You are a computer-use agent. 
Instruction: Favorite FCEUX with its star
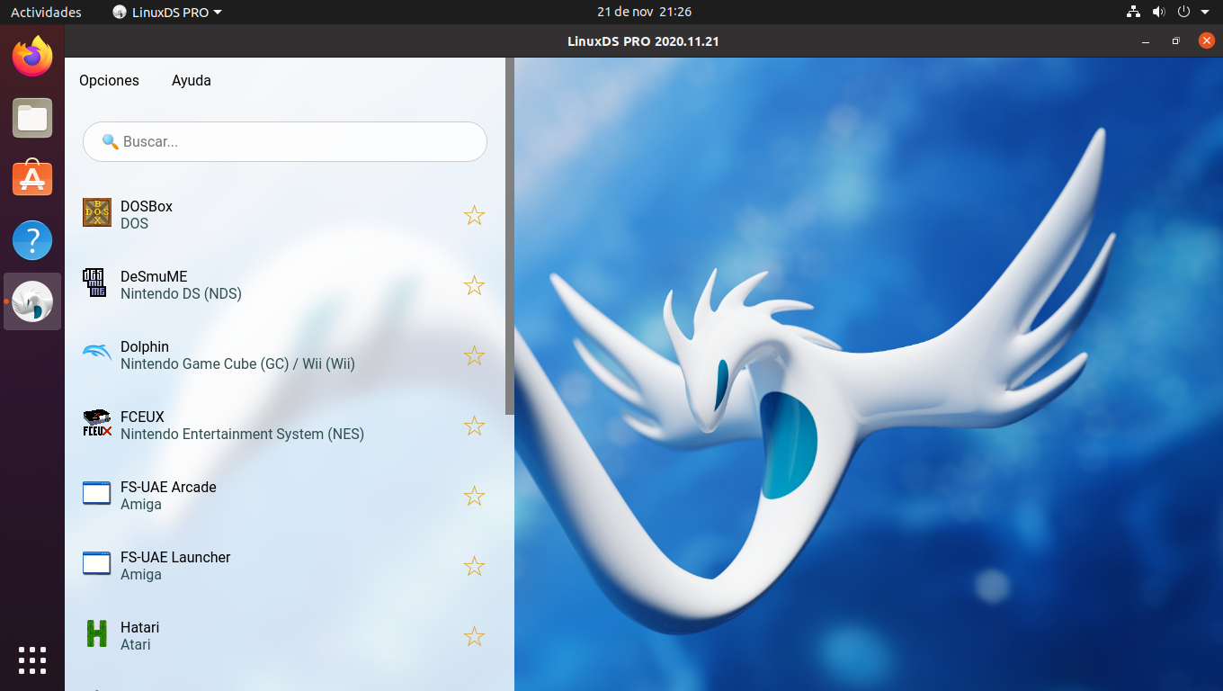474,426
